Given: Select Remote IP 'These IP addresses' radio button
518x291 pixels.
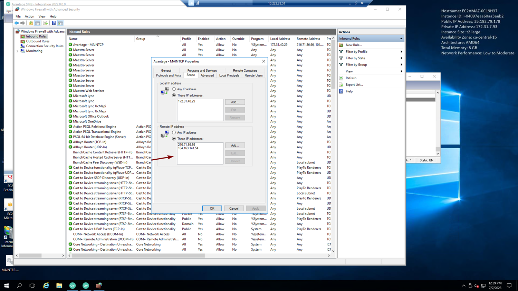Looking at the screenshot, I should 174,139.
